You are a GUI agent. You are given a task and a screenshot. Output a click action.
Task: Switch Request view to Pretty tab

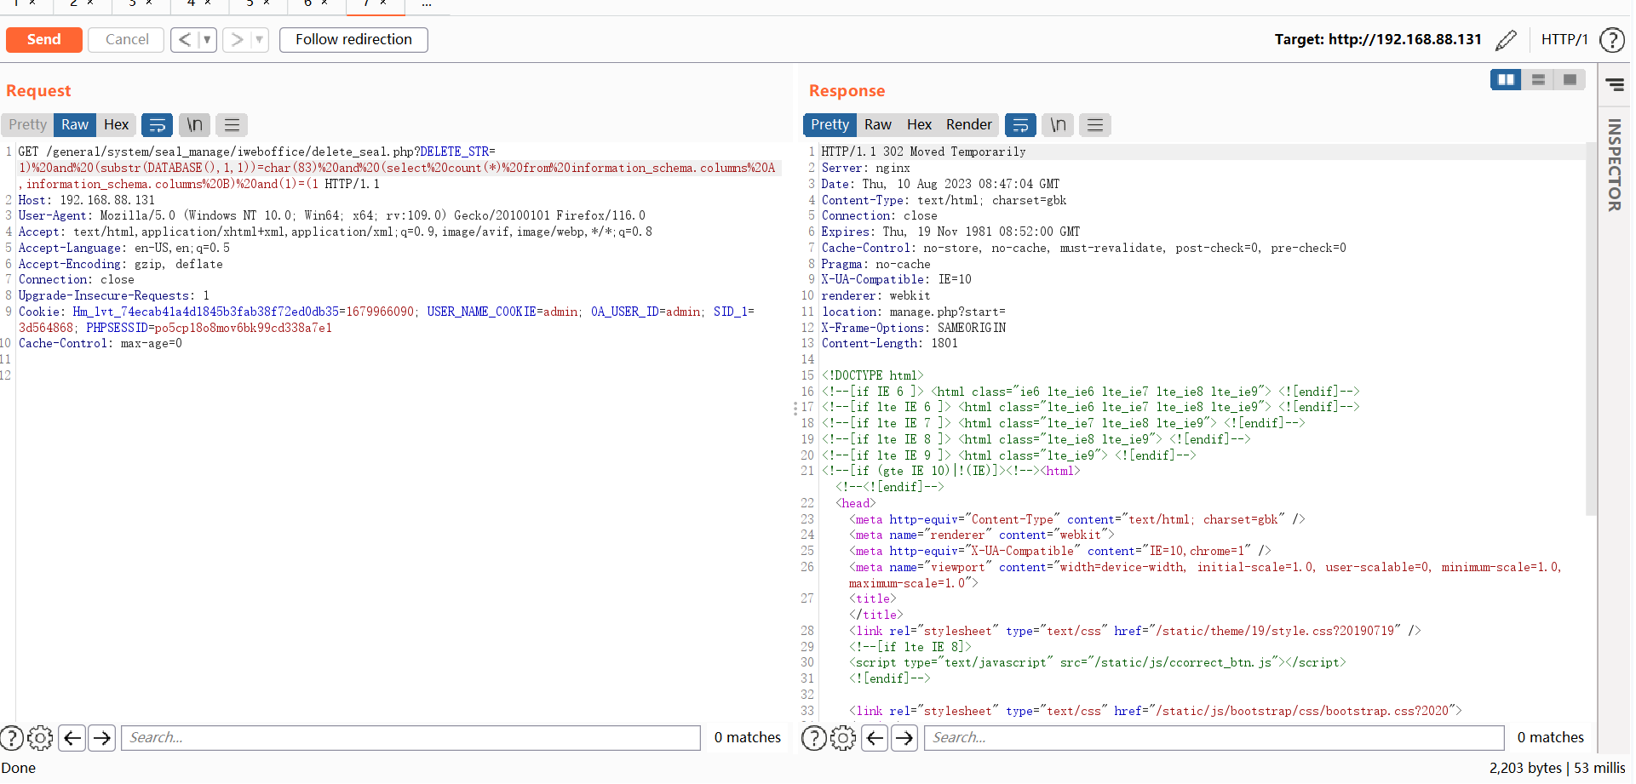[x=27, y=125]
